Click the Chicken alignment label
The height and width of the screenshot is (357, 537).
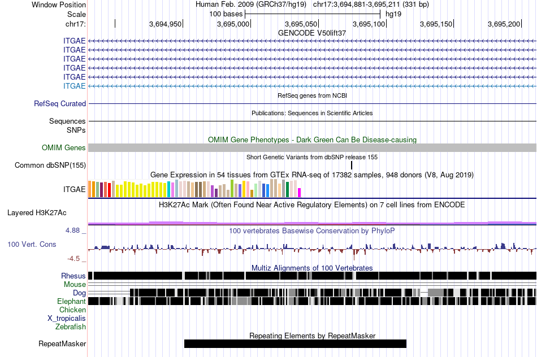pyautogui.click(x=72, y=310)
